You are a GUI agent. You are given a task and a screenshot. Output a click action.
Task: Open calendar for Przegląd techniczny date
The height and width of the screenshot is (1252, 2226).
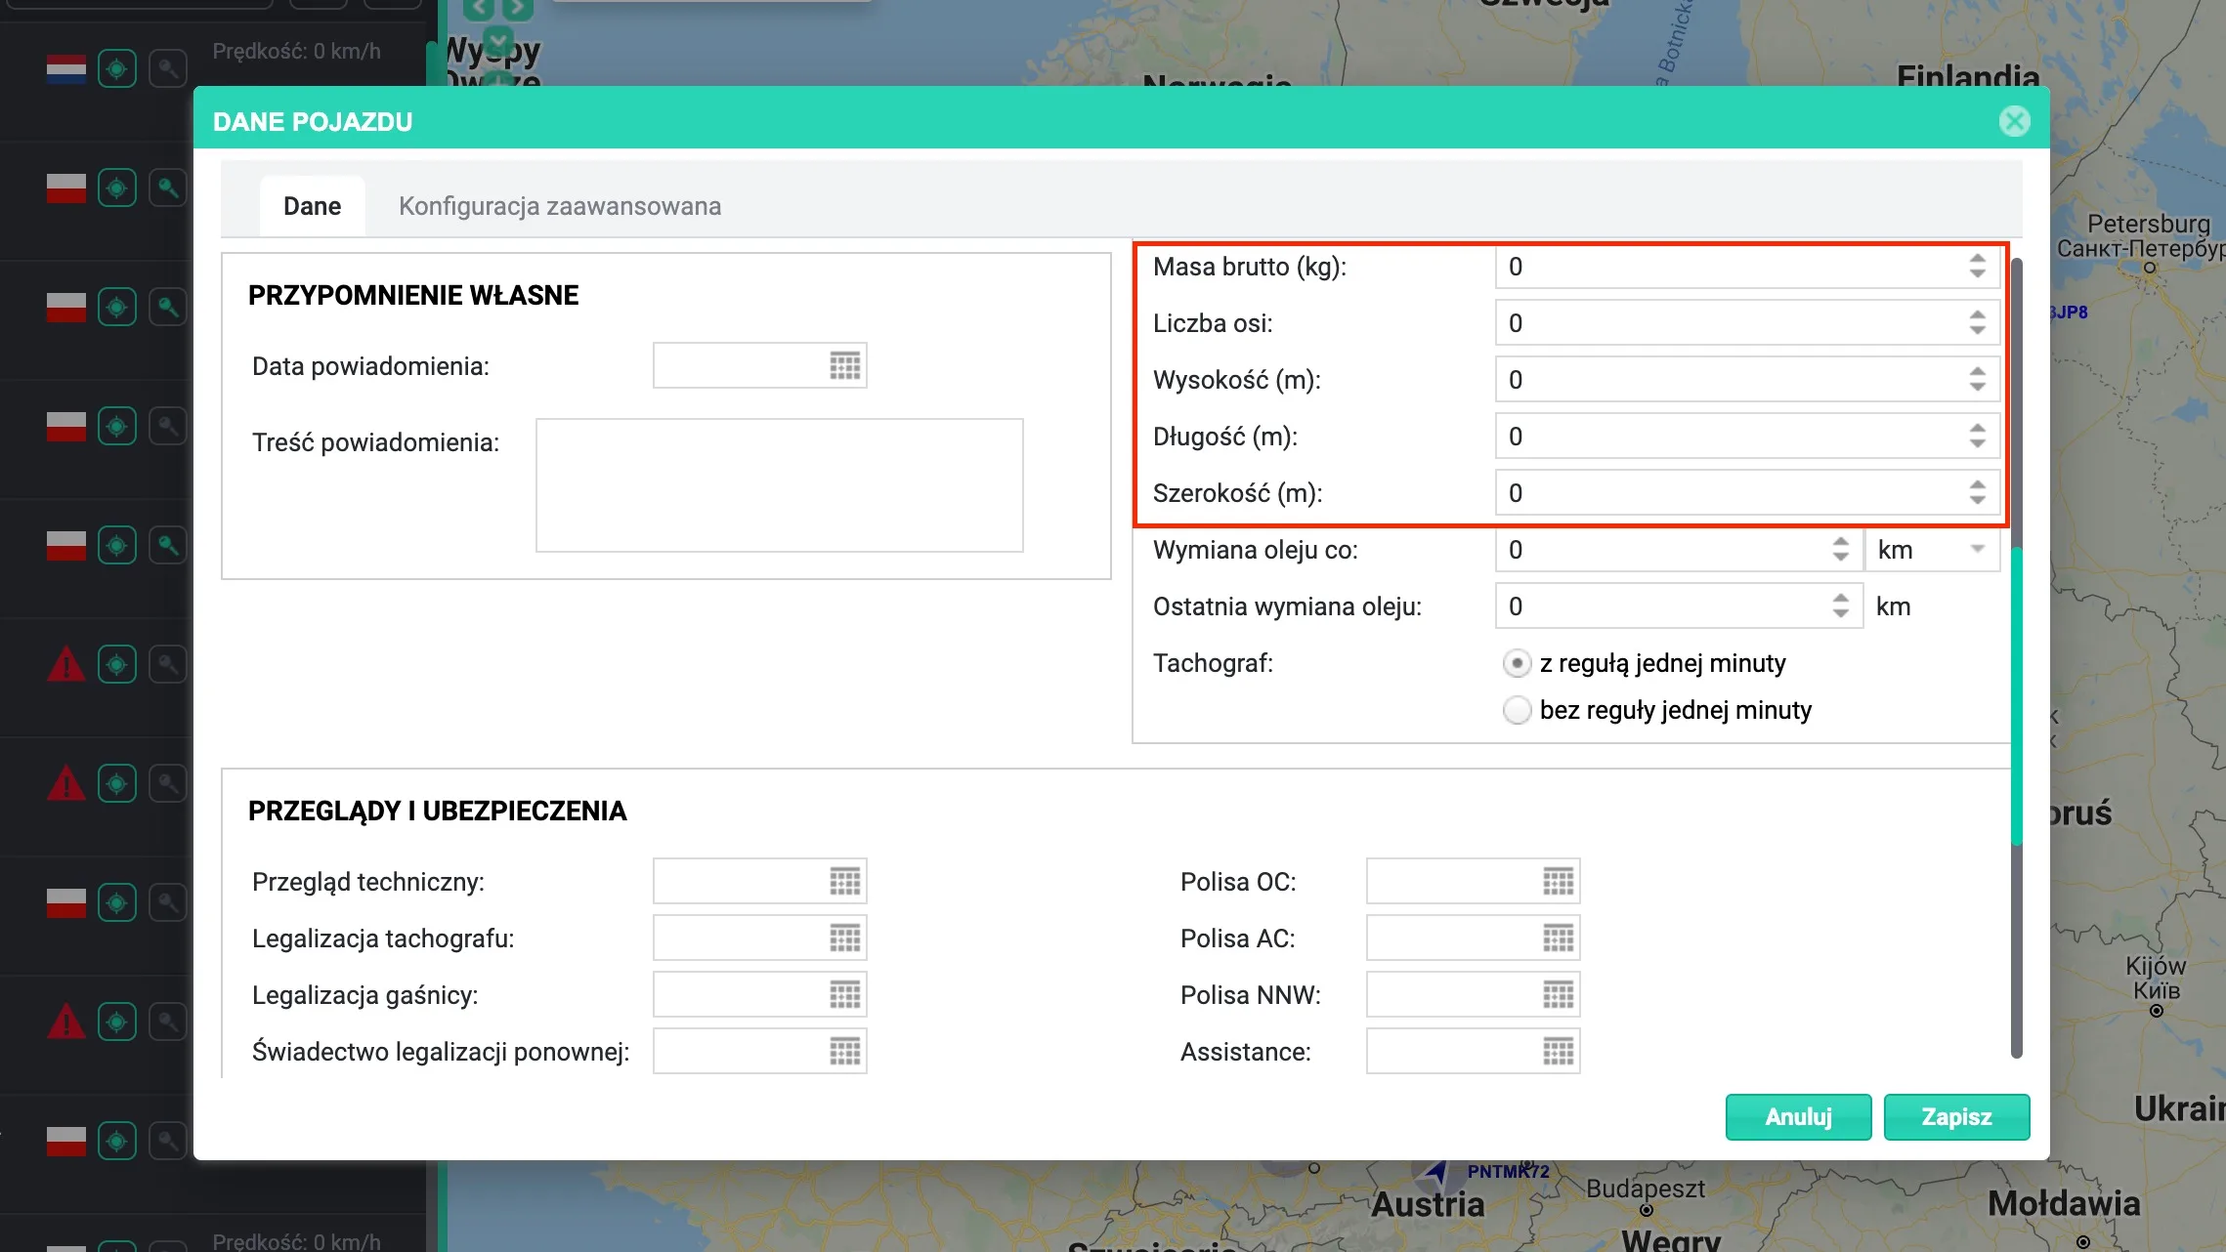click(x=845, y=882)
